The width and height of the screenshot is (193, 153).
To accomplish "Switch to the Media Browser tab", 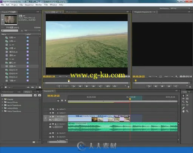I will tap(8, 92).
